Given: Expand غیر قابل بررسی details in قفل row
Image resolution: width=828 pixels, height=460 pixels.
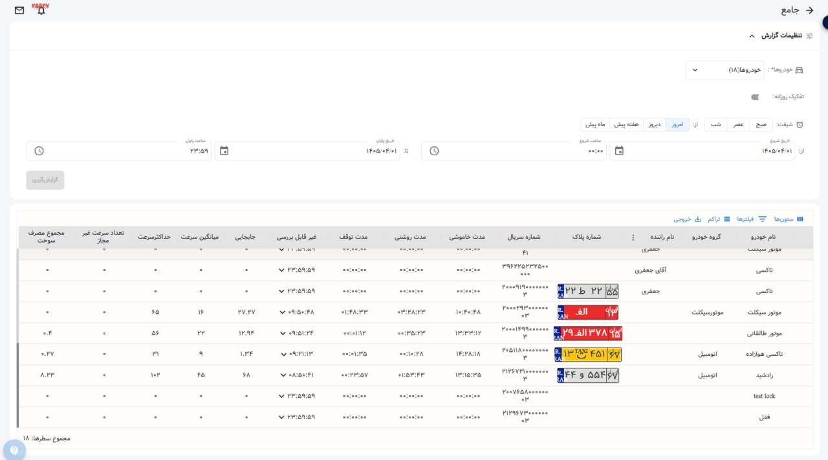Looking at the screenshot, I should [282, 417].
